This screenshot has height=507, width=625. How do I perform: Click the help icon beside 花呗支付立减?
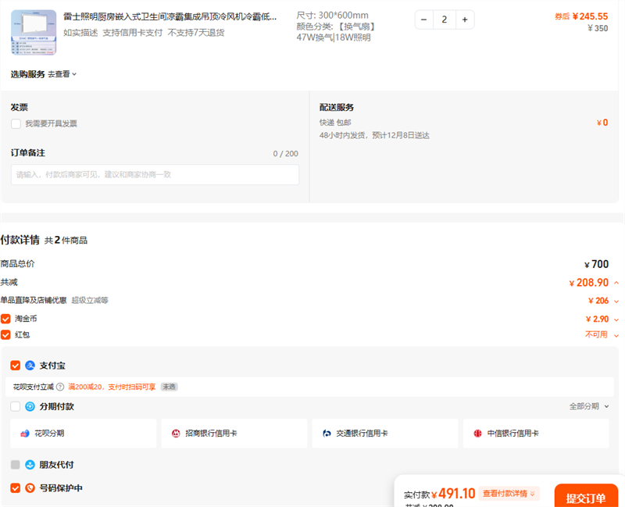pyautogui.click(x=60, y=387)
